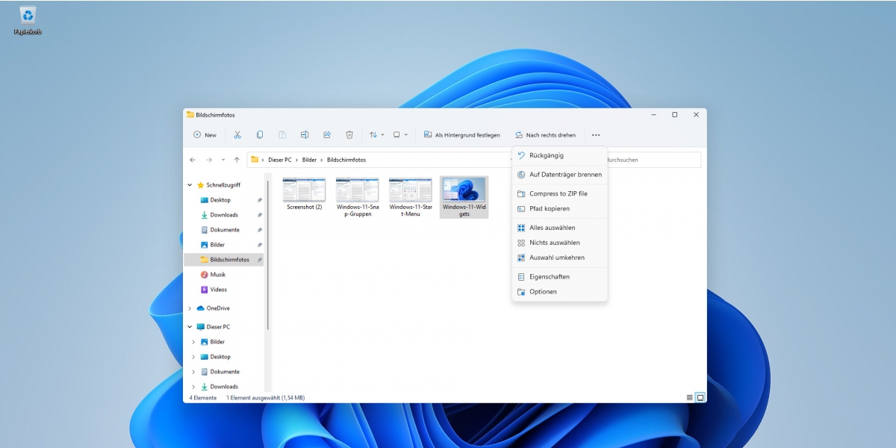Open recent locations chevron dropdown
The width and height of the screenshot is (896, 448).
(223, 160)
